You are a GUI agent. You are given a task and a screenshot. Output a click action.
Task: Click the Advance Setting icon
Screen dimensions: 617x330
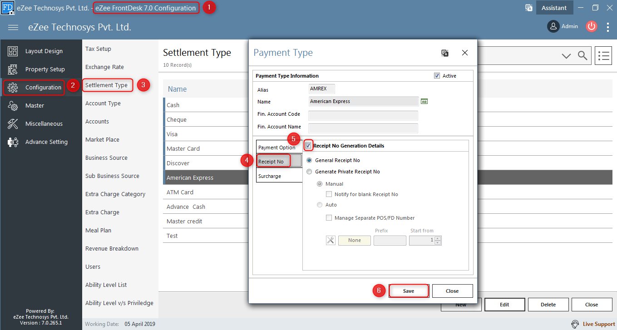click(13, 142)
